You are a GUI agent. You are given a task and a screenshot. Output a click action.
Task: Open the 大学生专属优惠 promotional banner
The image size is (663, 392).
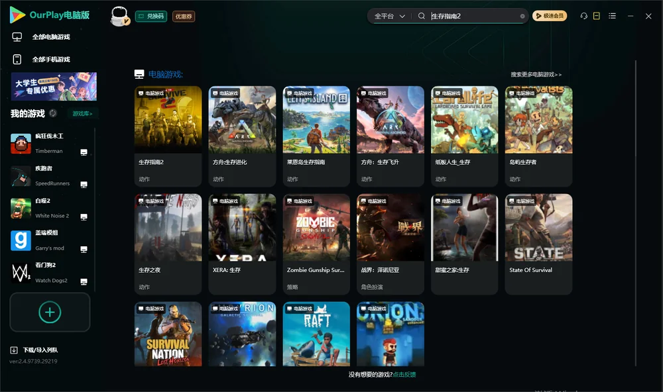(x=54, y=87)
